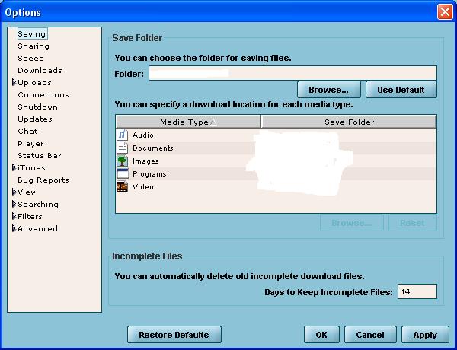
Task: Click the Days to Keep Incomplete Files field
Action: point(417,291)
